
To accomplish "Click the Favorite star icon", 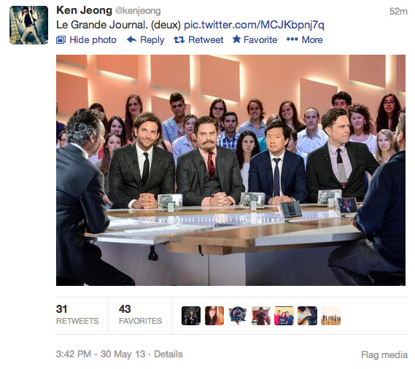I will (x=236, y=39).
